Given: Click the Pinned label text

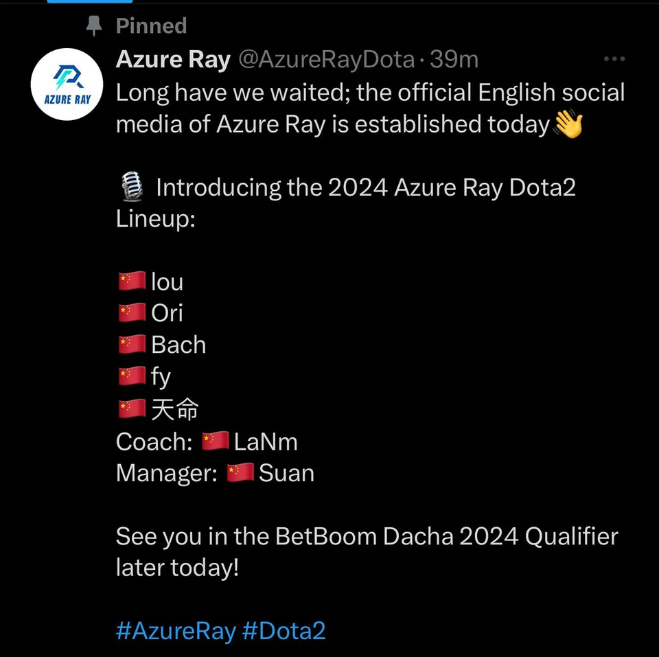Looking at the screenshot, I should 151,25.
